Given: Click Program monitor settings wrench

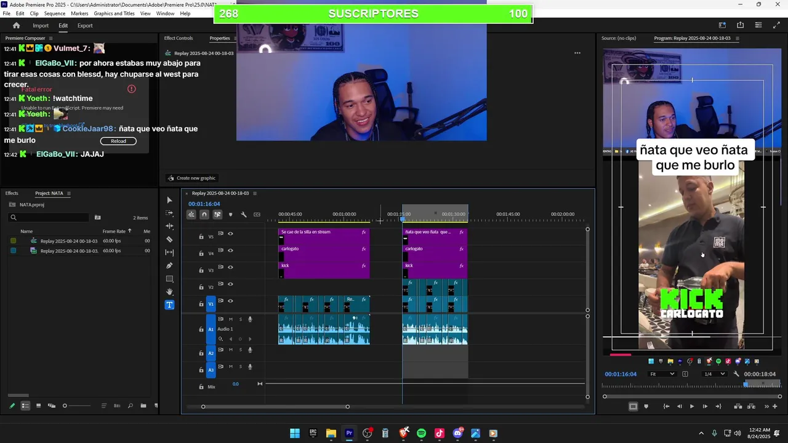Looking at the screenshot, I should pos(736,374).
